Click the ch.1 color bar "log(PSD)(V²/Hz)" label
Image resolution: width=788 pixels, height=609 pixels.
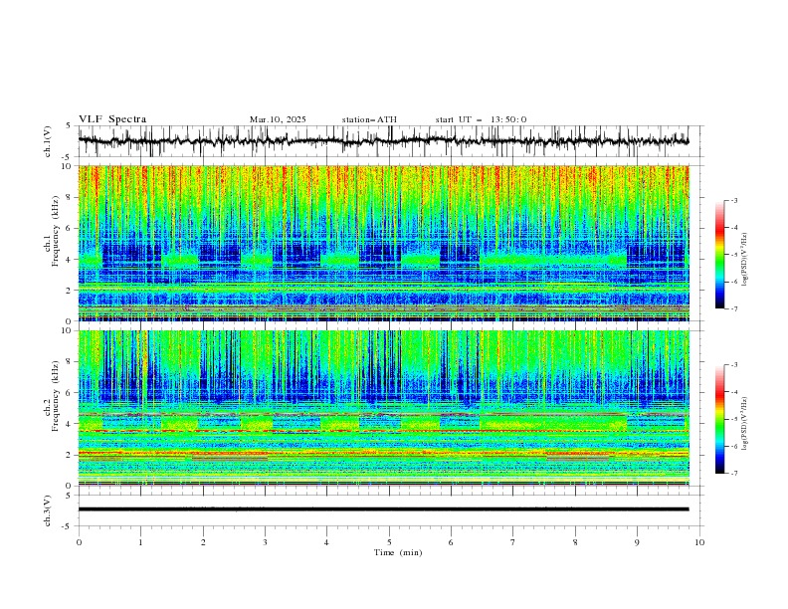coord(745,260)
